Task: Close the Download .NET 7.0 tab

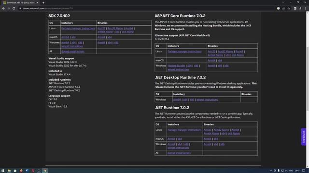Action: point(37,3)
